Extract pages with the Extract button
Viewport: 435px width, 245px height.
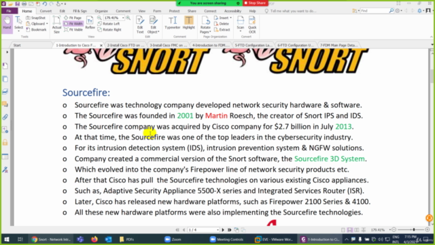pyautogui.click(x=222, y=30)
